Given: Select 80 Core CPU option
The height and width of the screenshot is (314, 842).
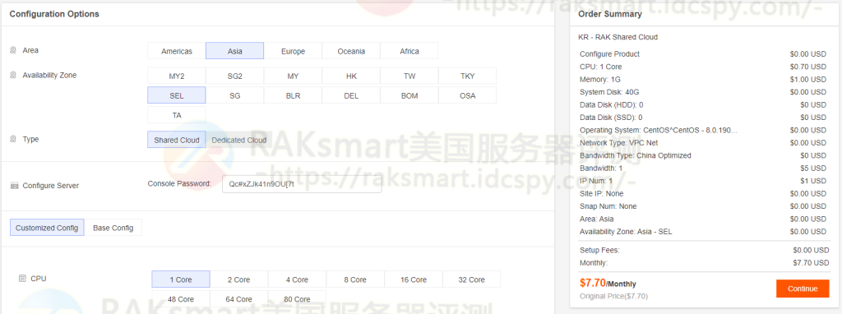Looking at the screenshot, I should pos(297,299).
